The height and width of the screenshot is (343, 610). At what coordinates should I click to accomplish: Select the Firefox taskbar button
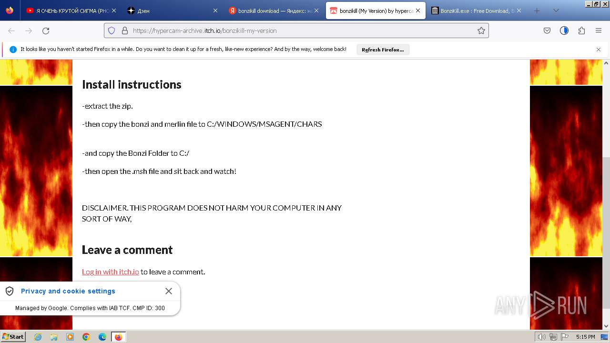coord(119,337)
